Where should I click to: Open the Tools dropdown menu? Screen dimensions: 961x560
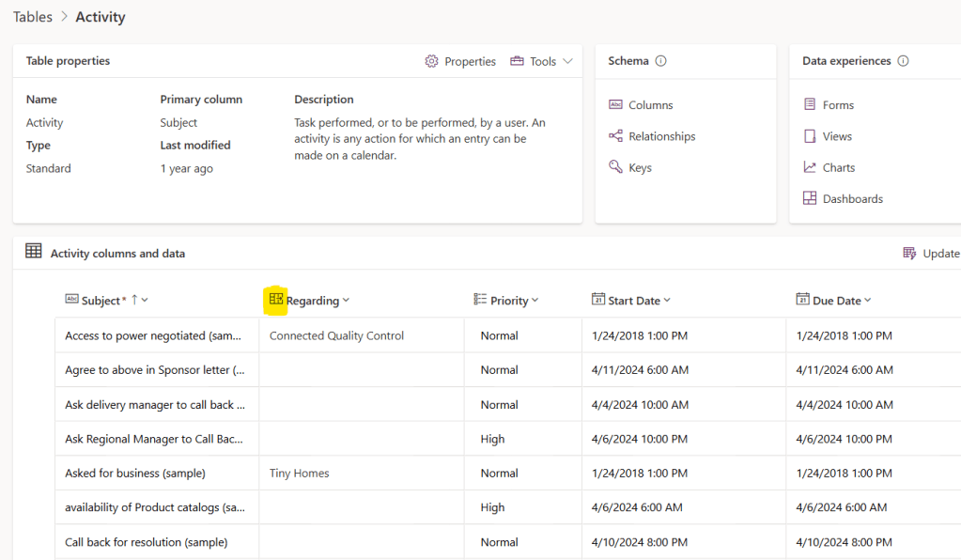542,60
